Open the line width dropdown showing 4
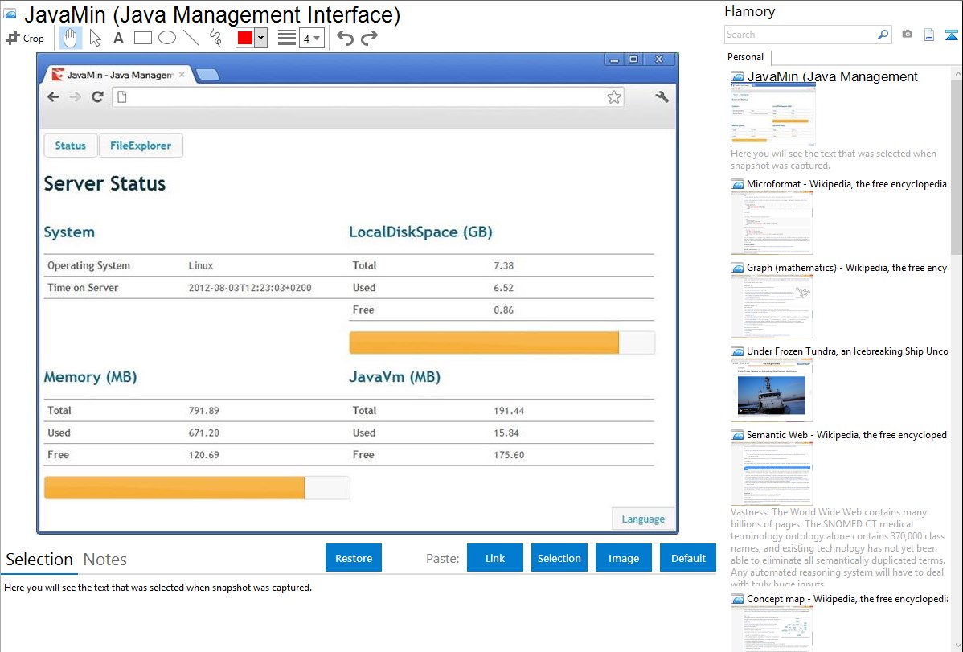 click(312, 39)
